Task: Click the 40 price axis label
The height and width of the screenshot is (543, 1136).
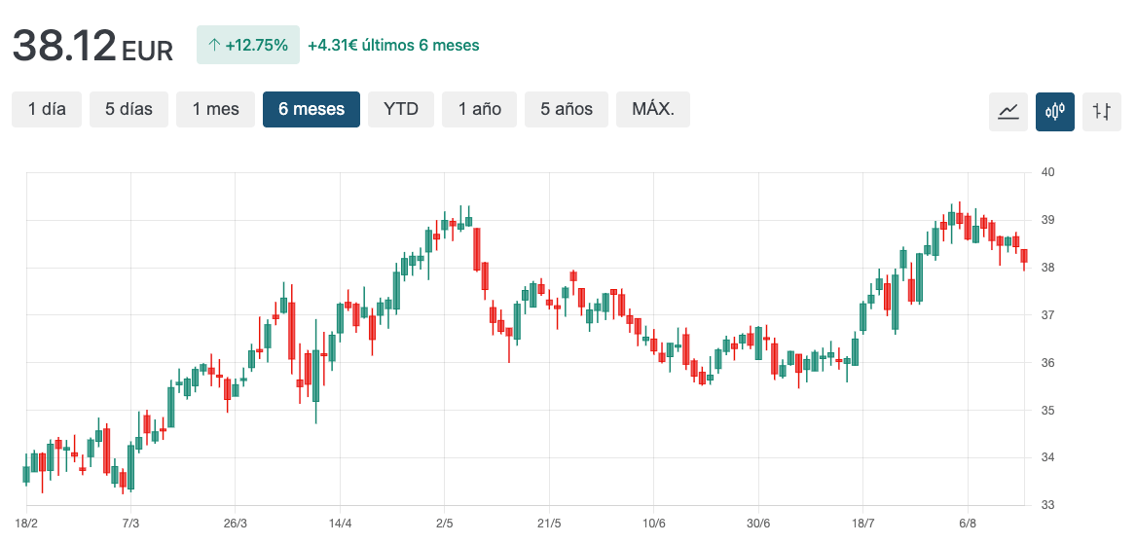Action: 1047,173
